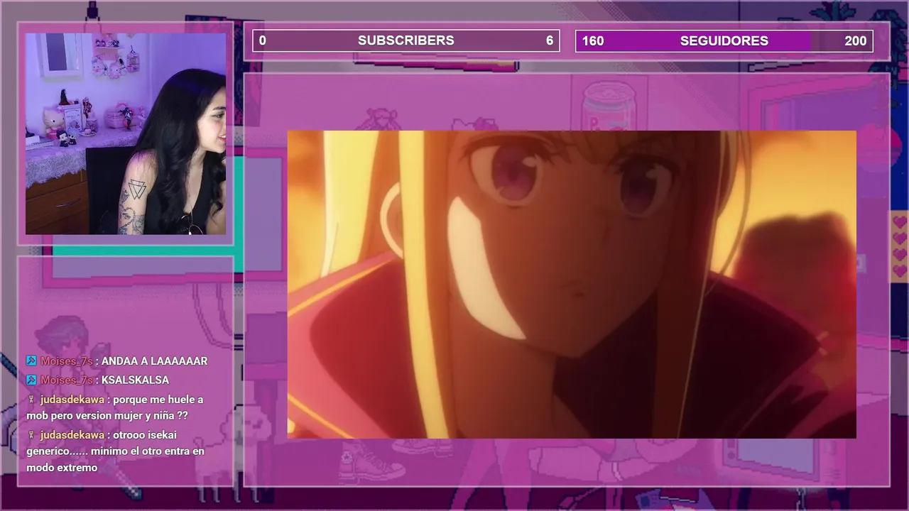
Task: Click the subscriber goal value 6
Action: (550, 40)
